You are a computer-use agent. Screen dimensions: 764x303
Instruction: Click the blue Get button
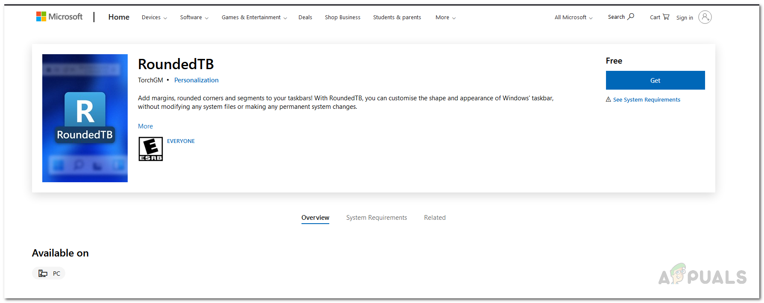coord(655,80)
